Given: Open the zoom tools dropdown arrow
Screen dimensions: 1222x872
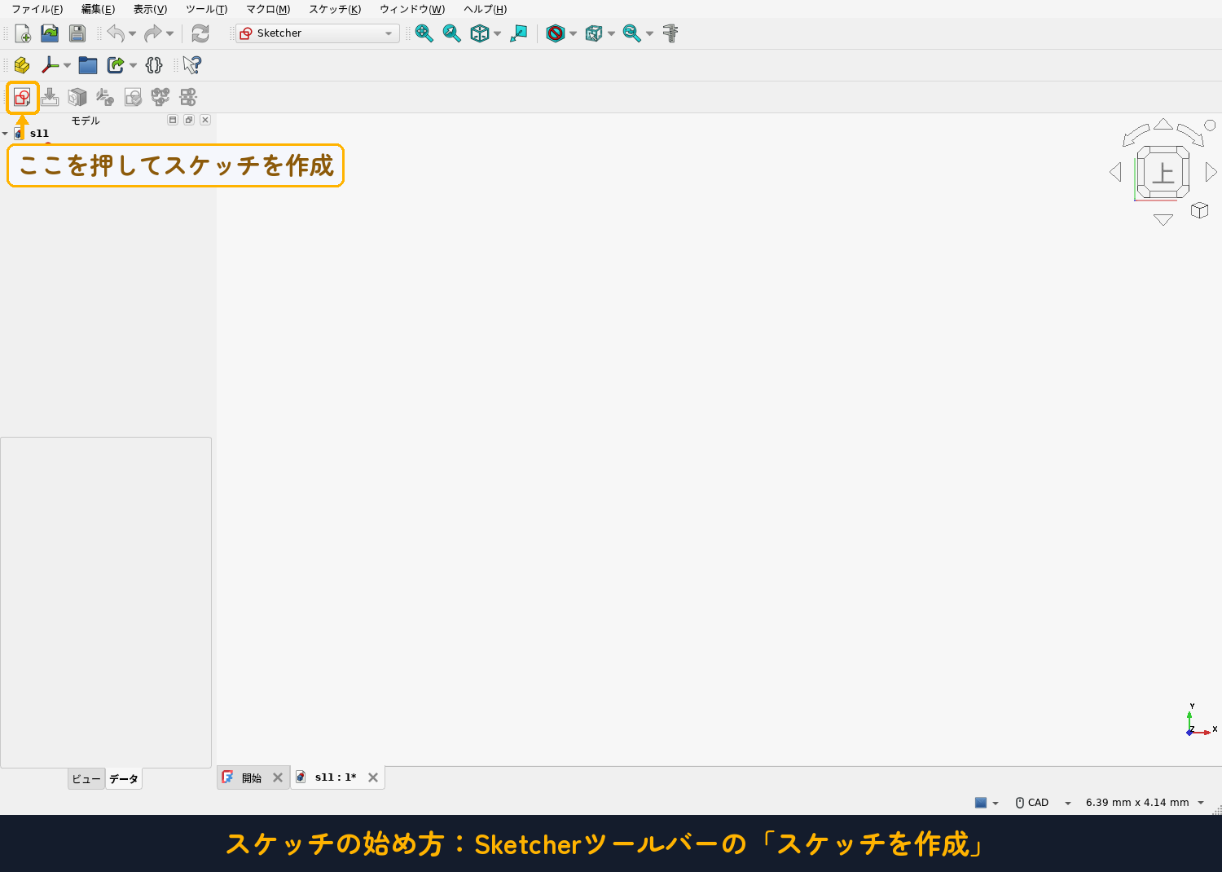Looking at the screenshot, I should pos(649,33).
